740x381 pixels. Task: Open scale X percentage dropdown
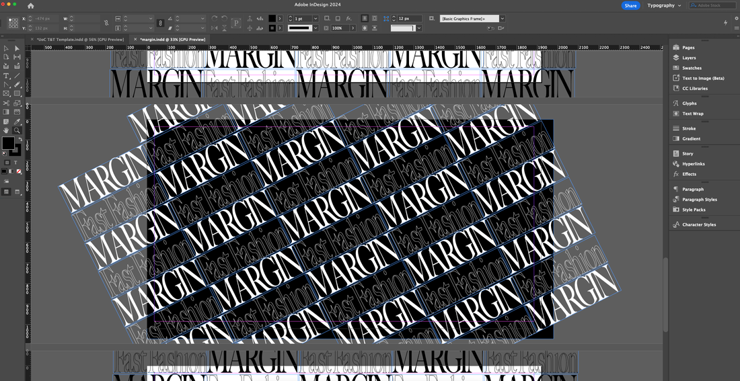tap(151, 18)
